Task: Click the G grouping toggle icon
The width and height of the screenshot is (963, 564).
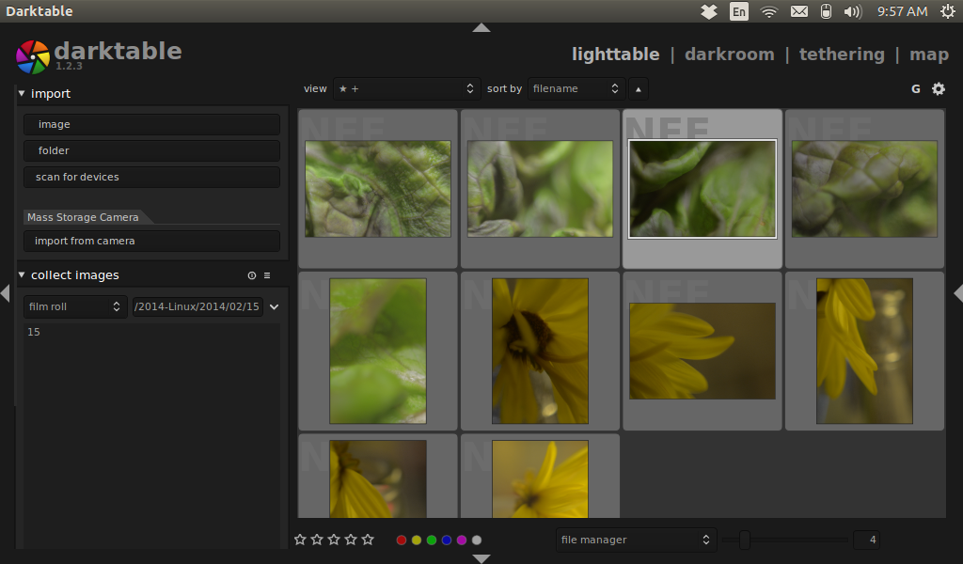Action: coord(916,89)
